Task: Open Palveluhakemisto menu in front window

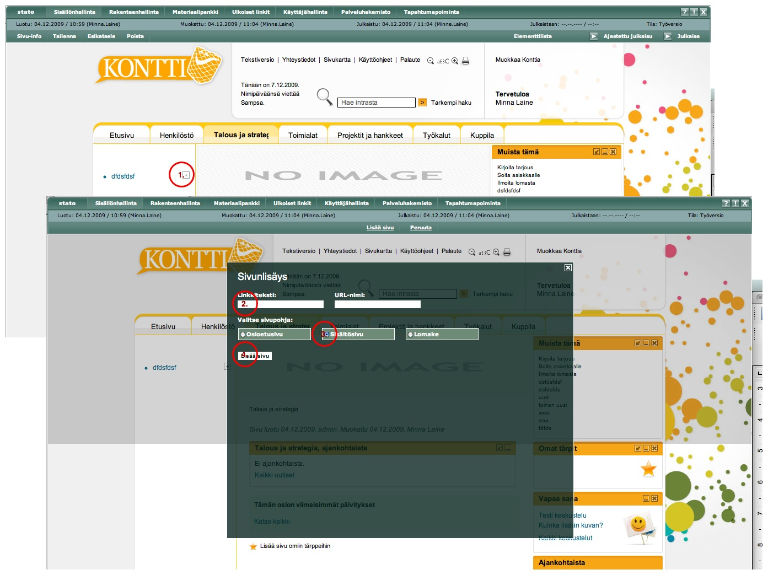Action: point(407,203)
